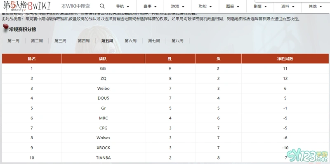The image size is (330, 164).
Task: Open the 其他 navigation menu
Action: pos(315,7)
